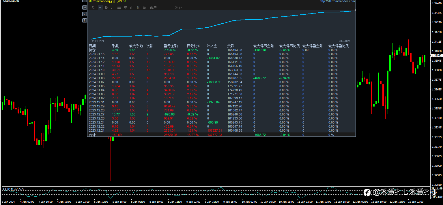Viewport: 443px width, 205px height.
Task: Click the 16.27 % total percentage
Action: pyautogui.click(x=193, y=135)
